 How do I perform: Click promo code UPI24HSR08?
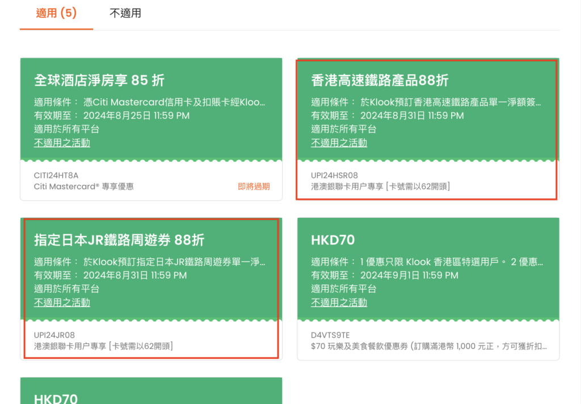(334, 175)
